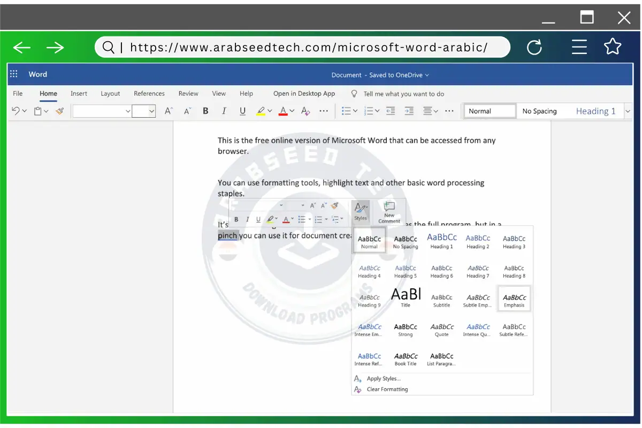Click the grow font size icon in ribbon

click(169, 111)
